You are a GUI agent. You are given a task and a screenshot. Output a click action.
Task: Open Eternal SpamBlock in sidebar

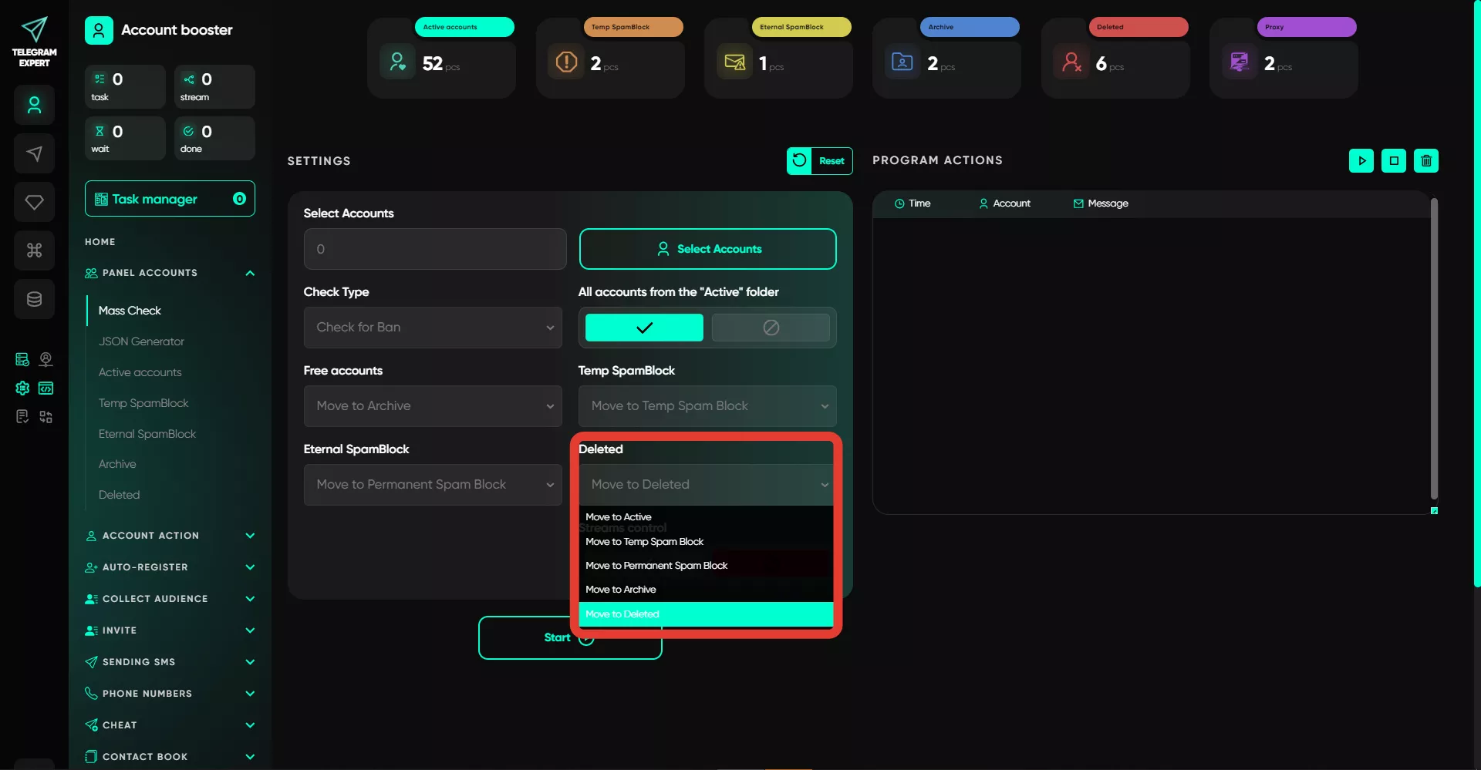(147, 434)
